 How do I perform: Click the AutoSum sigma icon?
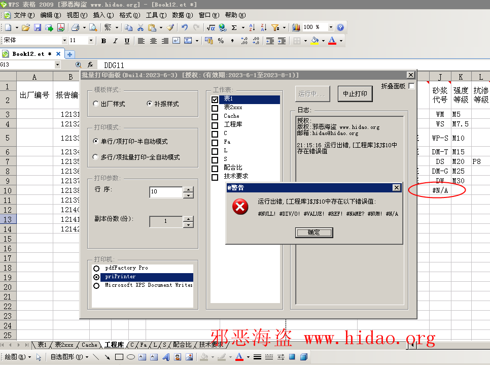[234, 27]
